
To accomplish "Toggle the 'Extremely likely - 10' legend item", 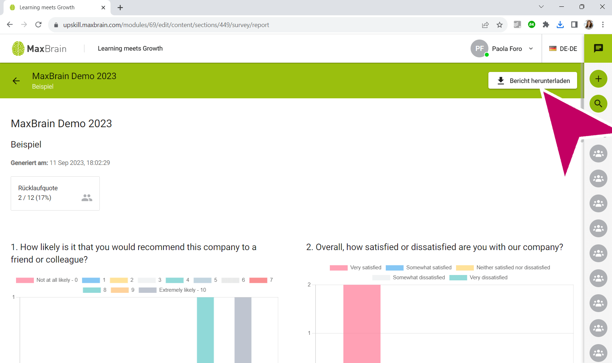I will click(x=172, y=290).
